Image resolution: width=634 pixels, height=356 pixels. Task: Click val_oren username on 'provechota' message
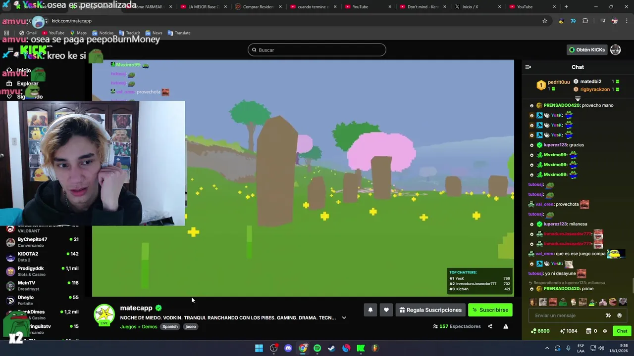[544, 204]
